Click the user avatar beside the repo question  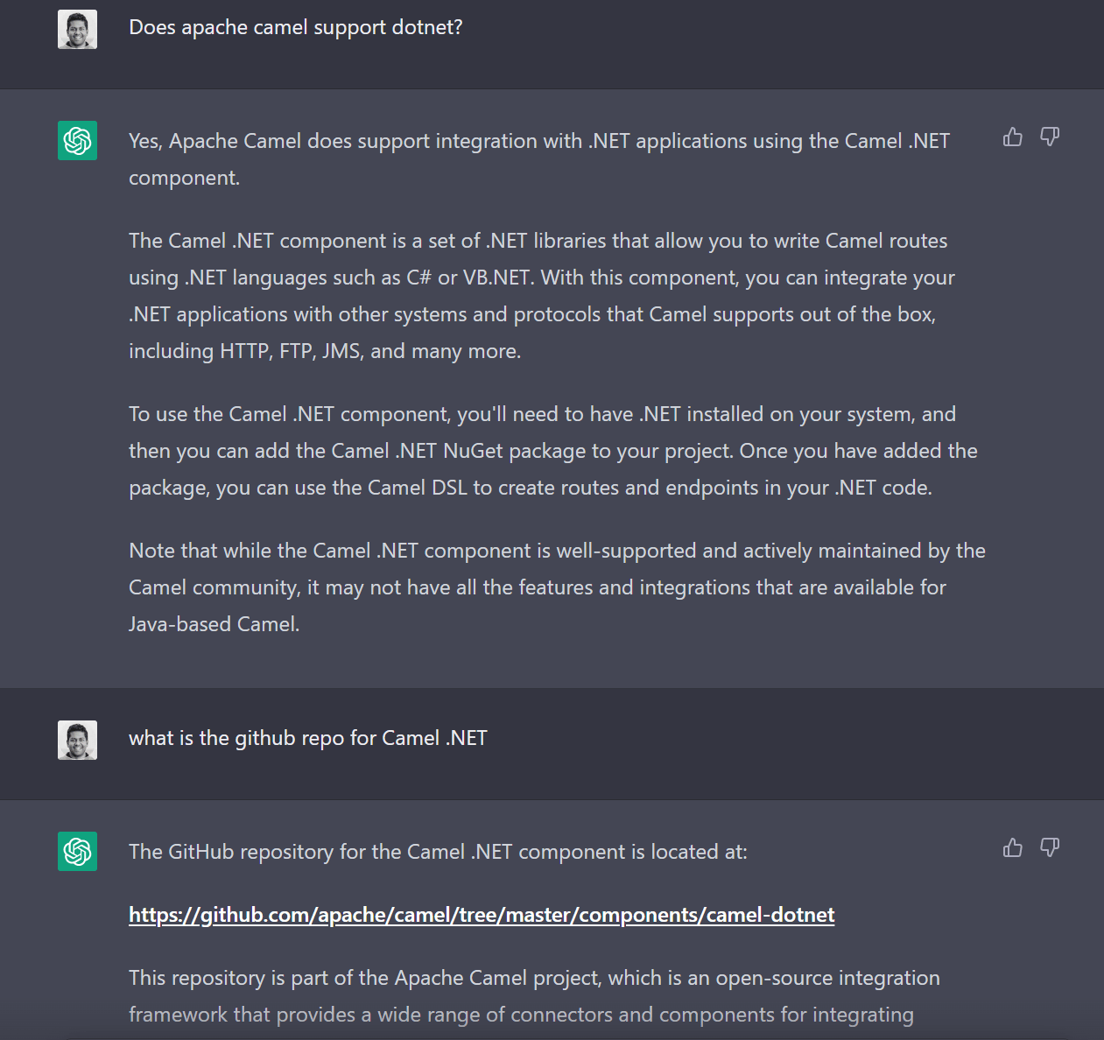click(x=77, y=738)
